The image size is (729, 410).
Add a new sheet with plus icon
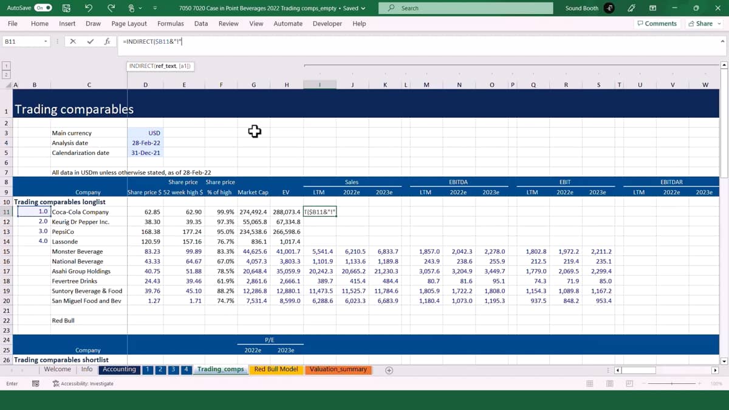[x=389, y=370]
